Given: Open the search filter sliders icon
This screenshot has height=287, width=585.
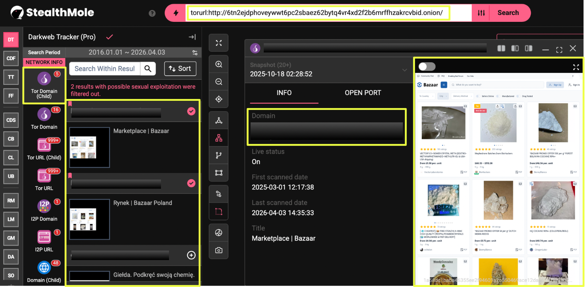Looking at the screenshot, I should pos(481,13).
